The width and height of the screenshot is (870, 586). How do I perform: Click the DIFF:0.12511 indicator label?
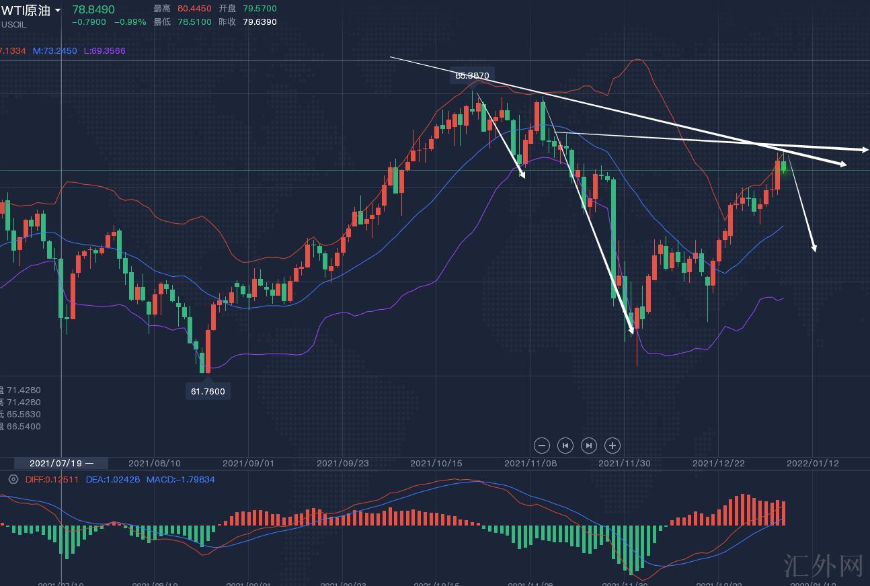coord(52,479)
